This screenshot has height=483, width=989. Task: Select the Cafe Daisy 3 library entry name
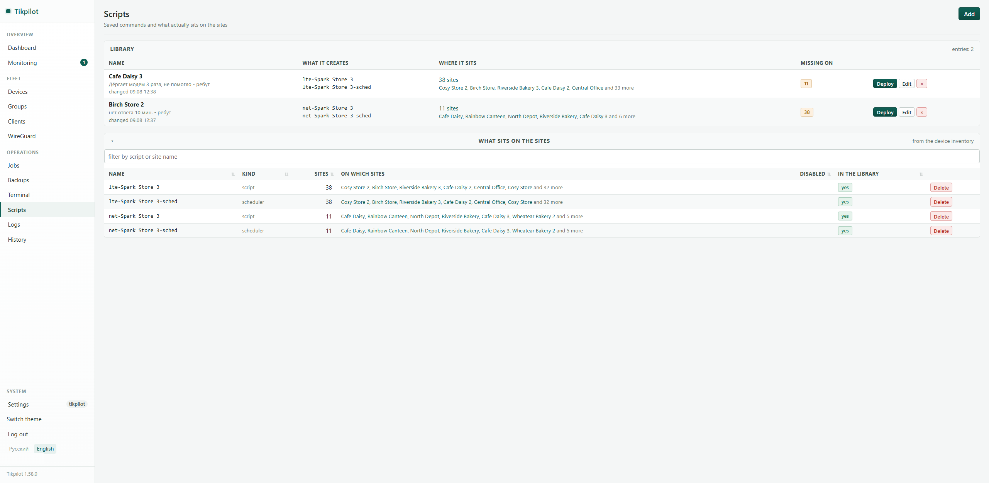[125, 76]
